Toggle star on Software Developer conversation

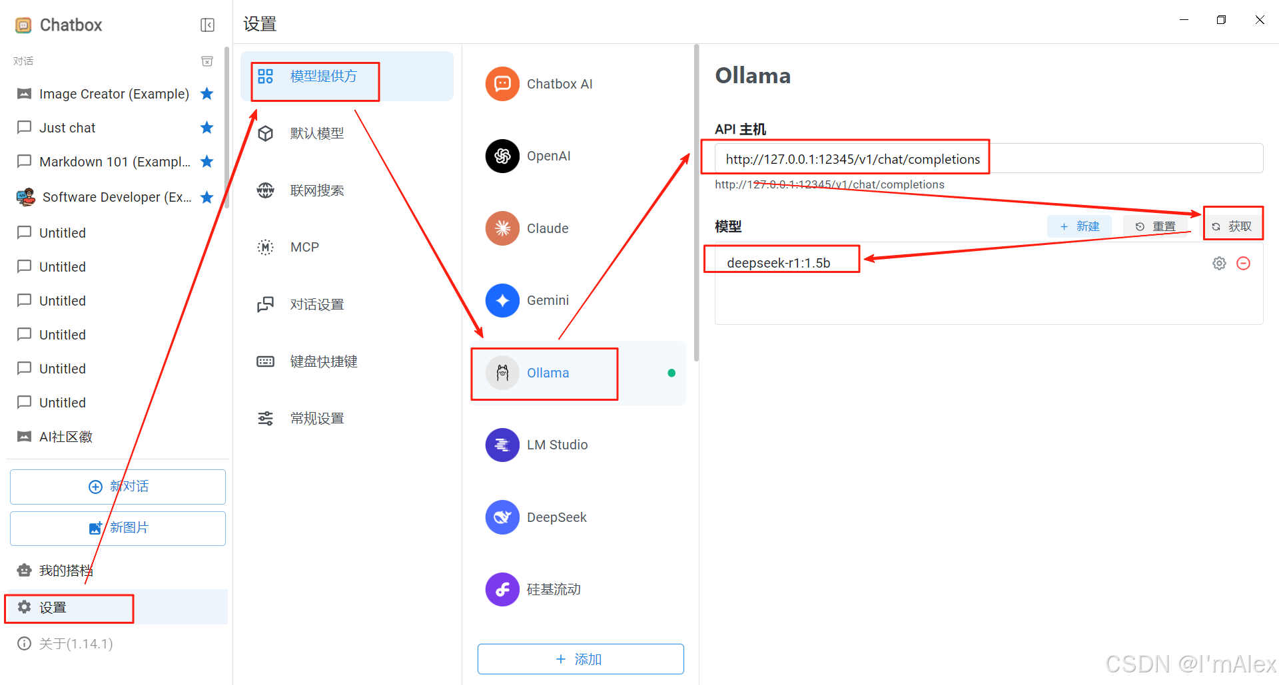click(207, 197)
